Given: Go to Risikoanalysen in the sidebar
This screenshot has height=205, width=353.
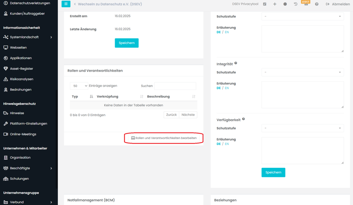Looking at the screenshot, I should (x=21, y=79).
